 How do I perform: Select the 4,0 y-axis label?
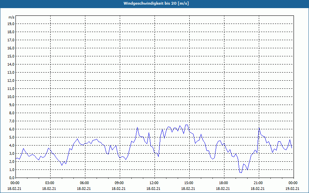(12, 146)
